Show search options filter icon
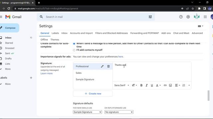The width and height of the screenshot is (213, 119). coord(150,17)
